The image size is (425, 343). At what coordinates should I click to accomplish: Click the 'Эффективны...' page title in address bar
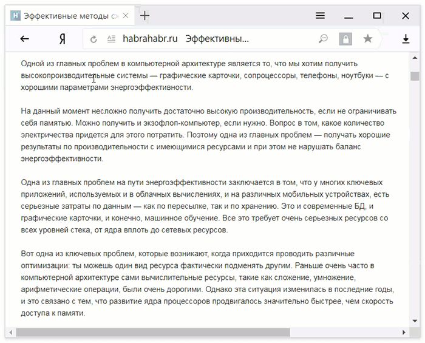pyautogui.click(x=217, y=39)
